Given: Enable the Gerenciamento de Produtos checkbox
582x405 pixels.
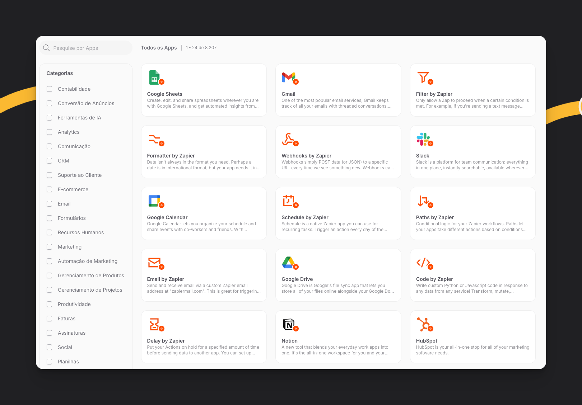Looking at the screenshot, I should (50, 276).
